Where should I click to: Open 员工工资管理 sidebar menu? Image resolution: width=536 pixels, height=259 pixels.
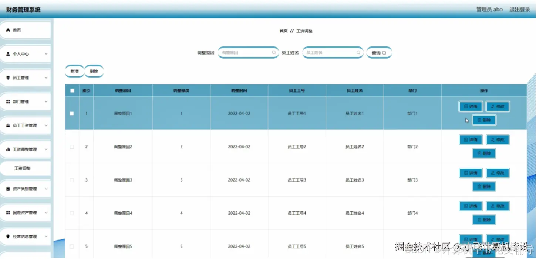click(x=25, y=125)
